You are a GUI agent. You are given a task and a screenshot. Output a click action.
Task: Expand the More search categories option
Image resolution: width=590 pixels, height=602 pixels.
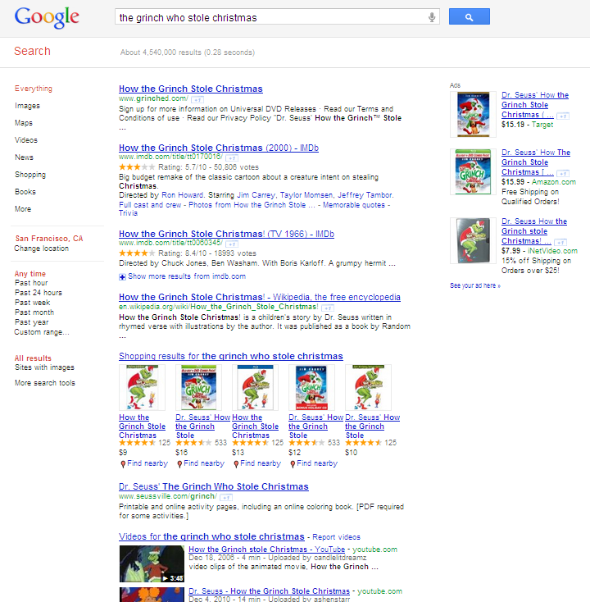pyautogui.click(x=23, y=209)
